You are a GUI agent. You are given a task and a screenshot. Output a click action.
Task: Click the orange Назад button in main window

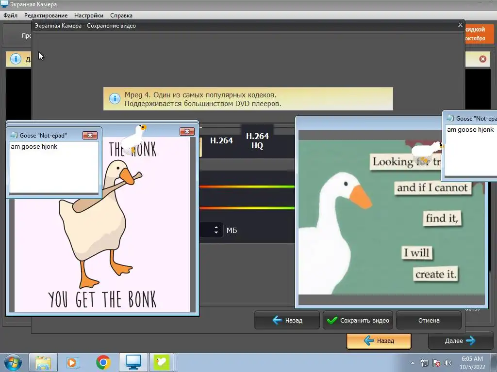[379, 341]
